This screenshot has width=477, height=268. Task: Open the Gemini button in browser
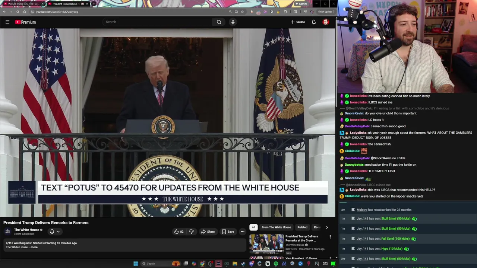click(301, 4)
